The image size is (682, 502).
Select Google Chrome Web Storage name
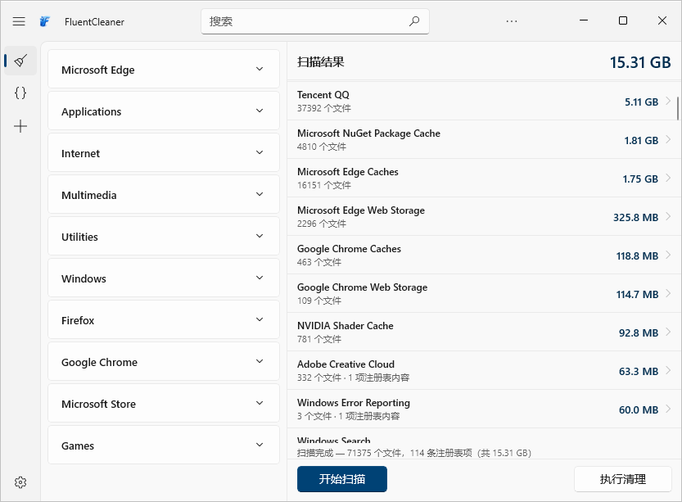(x=363, y=287)
